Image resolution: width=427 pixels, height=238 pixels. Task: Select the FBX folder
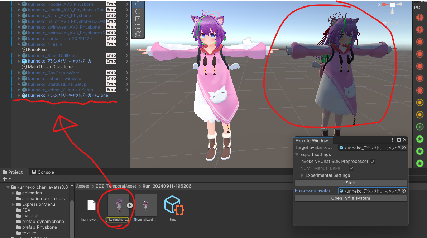(26, 210)
